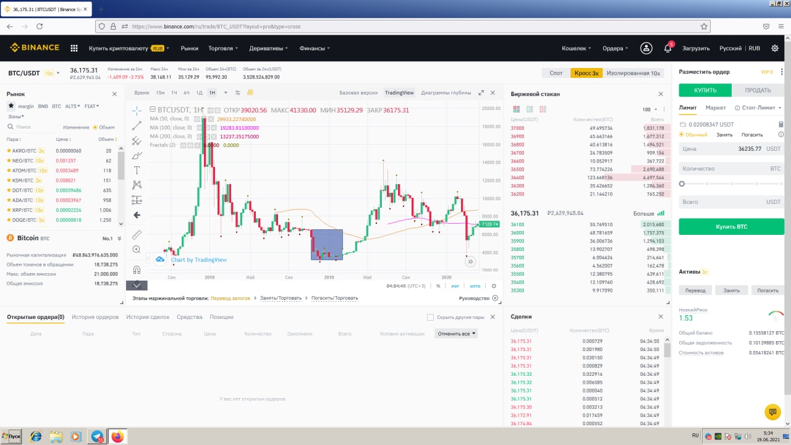Open the Отменить все dropdown
The image size is (791, 445).
point(457,334)
